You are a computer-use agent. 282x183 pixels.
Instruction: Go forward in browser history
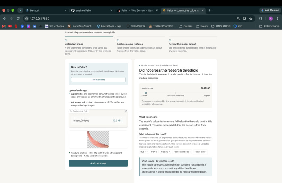click(11, 19)
